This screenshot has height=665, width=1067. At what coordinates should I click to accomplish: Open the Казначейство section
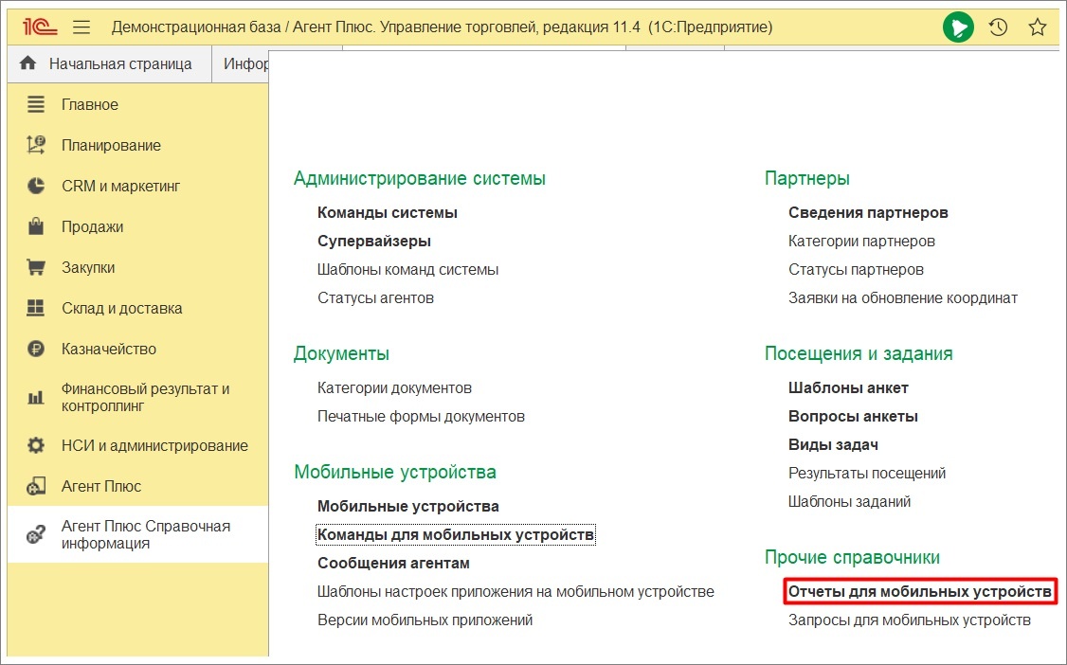point(109,350)
